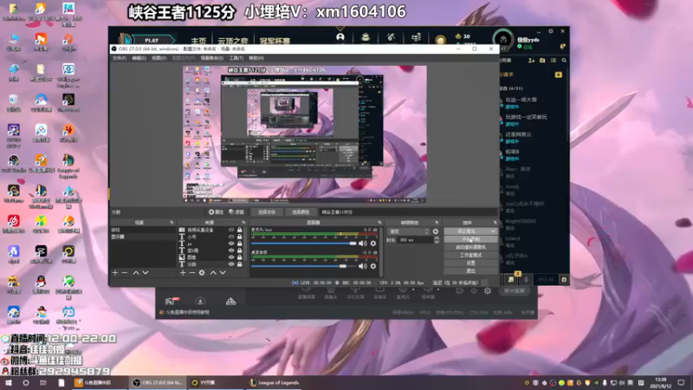Screen dimensions: 693x390
Task: Click League client PLAY button
Action: pyautogui.click(x=152, y=40)
